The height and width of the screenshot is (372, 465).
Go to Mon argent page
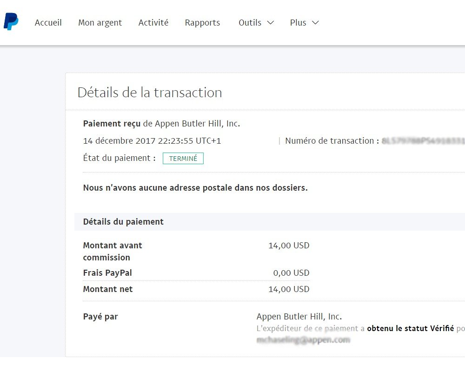pyautogui.click(x=100, y=23)
